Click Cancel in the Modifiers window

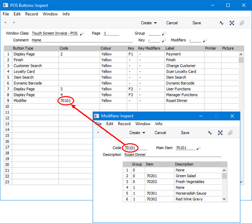click(x=160, y=133)
